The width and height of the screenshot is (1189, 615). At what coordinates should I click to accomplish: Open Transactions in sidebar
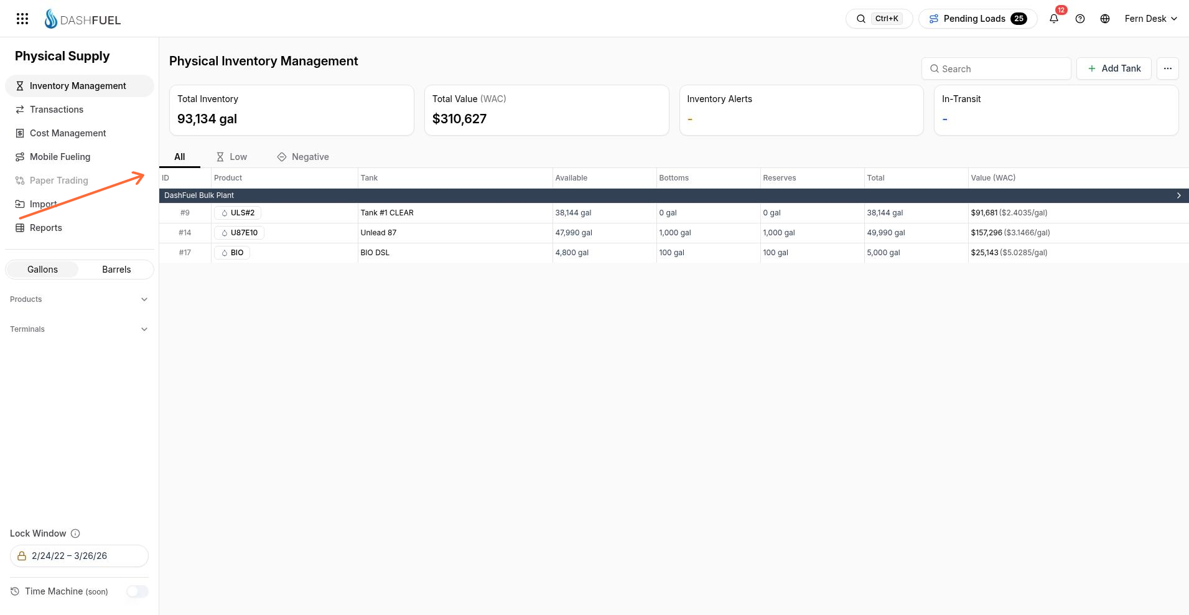click(80, 110)
